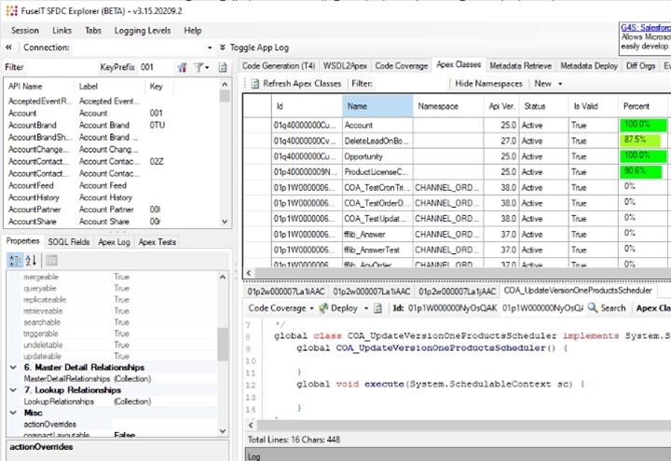Image resolution: width=671 pixels, height=461 pixels.
Task: Click the 87.5% coverage bar for DeleteLeadOnBo...
Action: 640,141
